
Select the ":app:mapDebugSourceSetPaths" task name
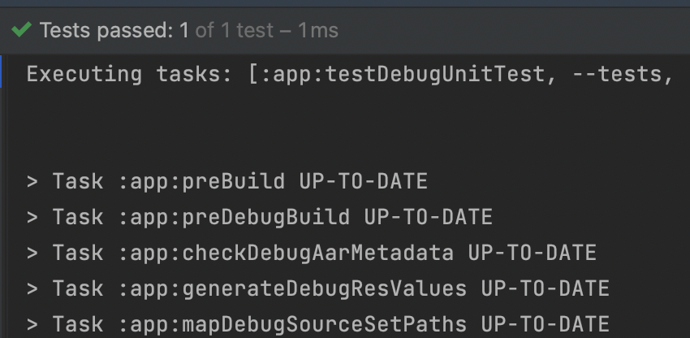(x=292, y=324)
